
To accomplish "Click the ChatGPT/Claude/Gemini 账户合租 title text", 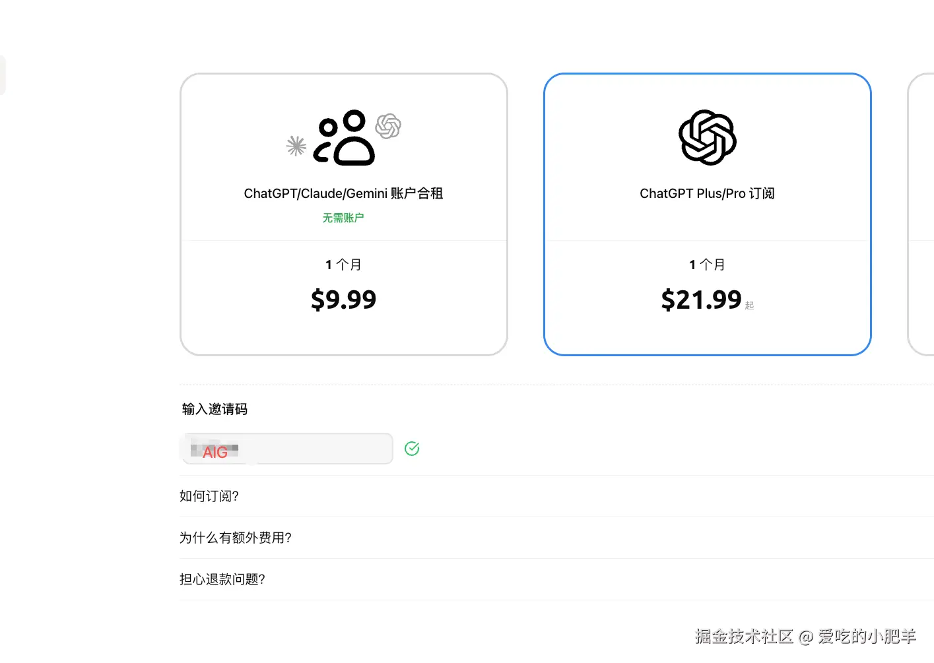I will point(343,193).
